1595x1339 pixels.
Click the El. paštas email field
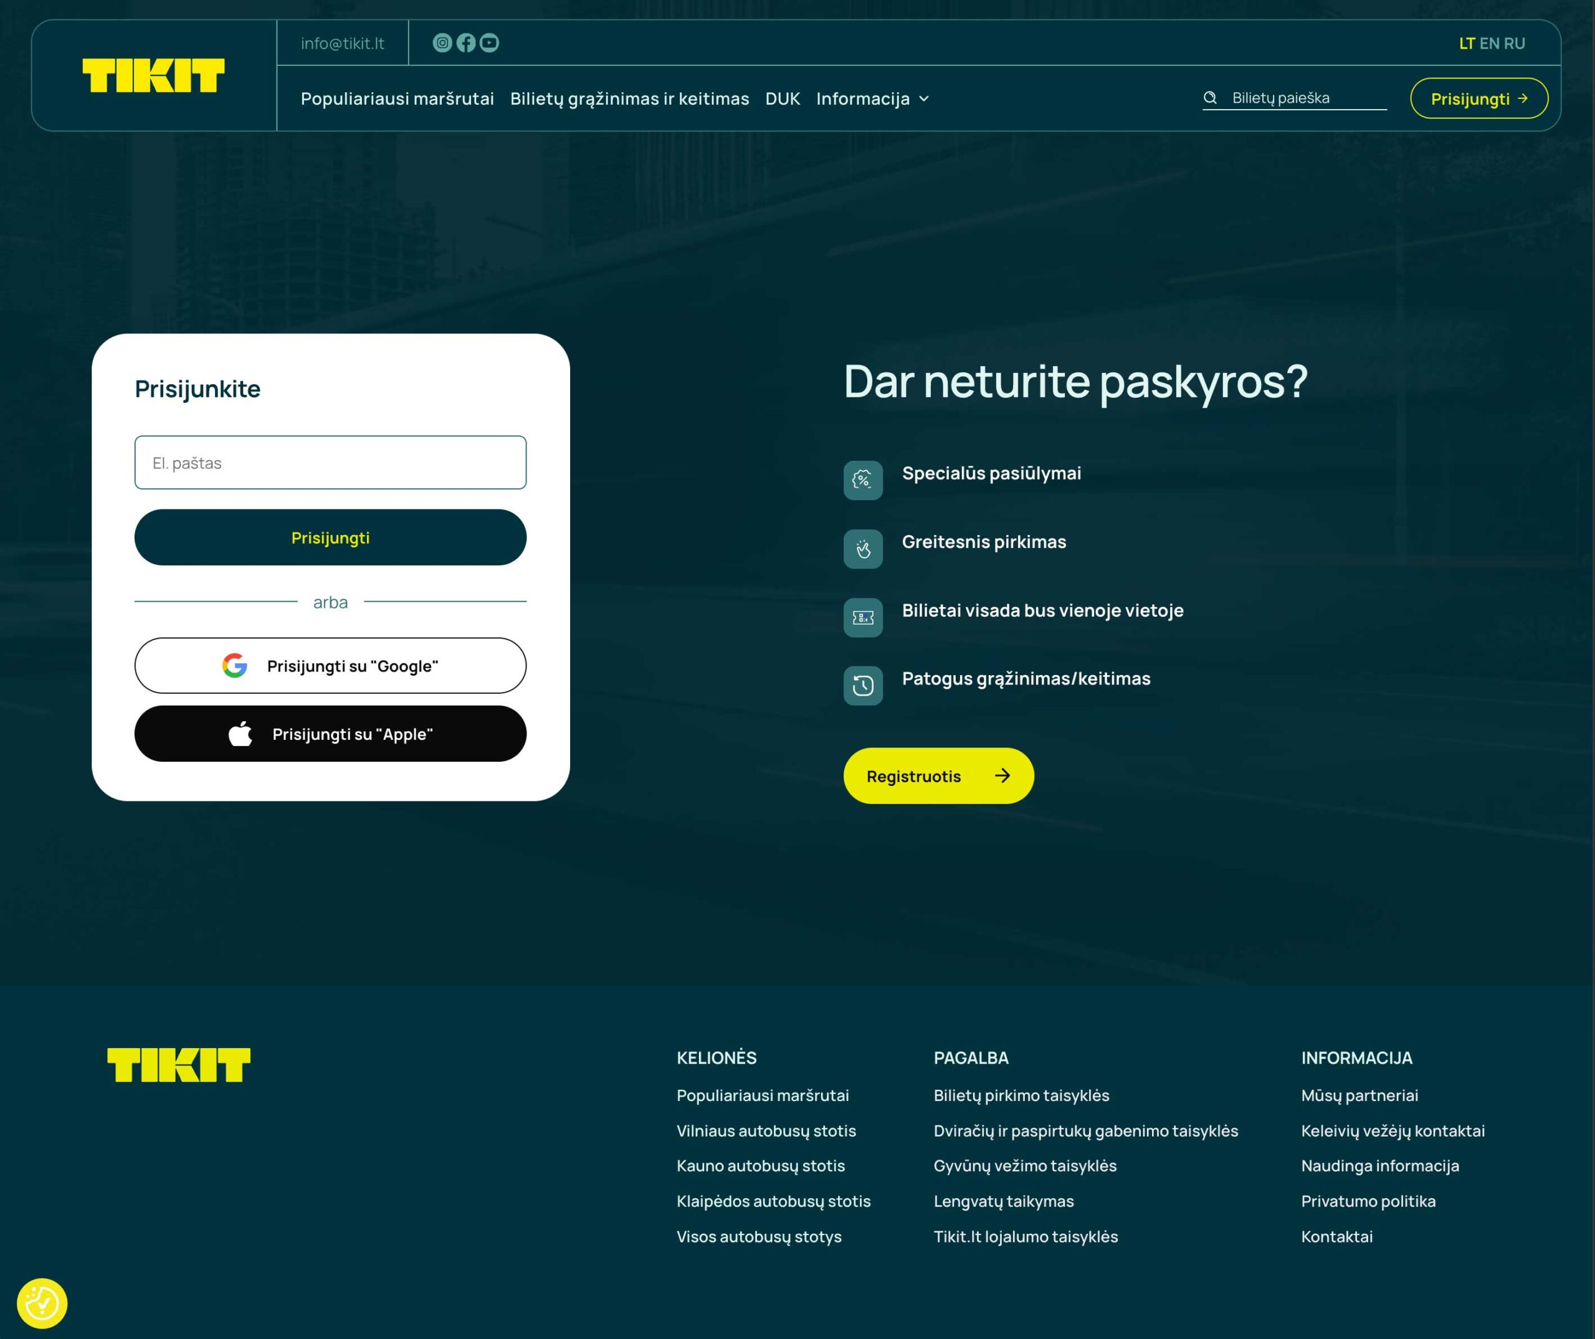pyautogui.click(x=330, y=462)
